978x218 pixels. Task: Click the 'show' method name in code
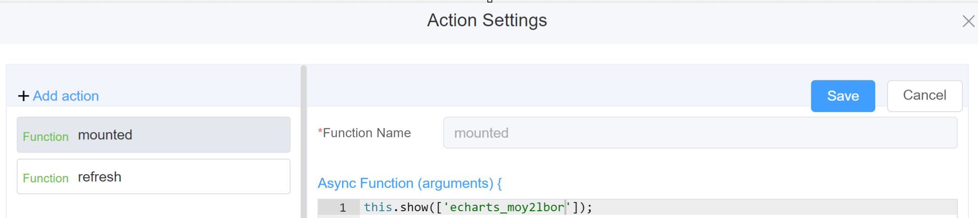pos(414,207)
